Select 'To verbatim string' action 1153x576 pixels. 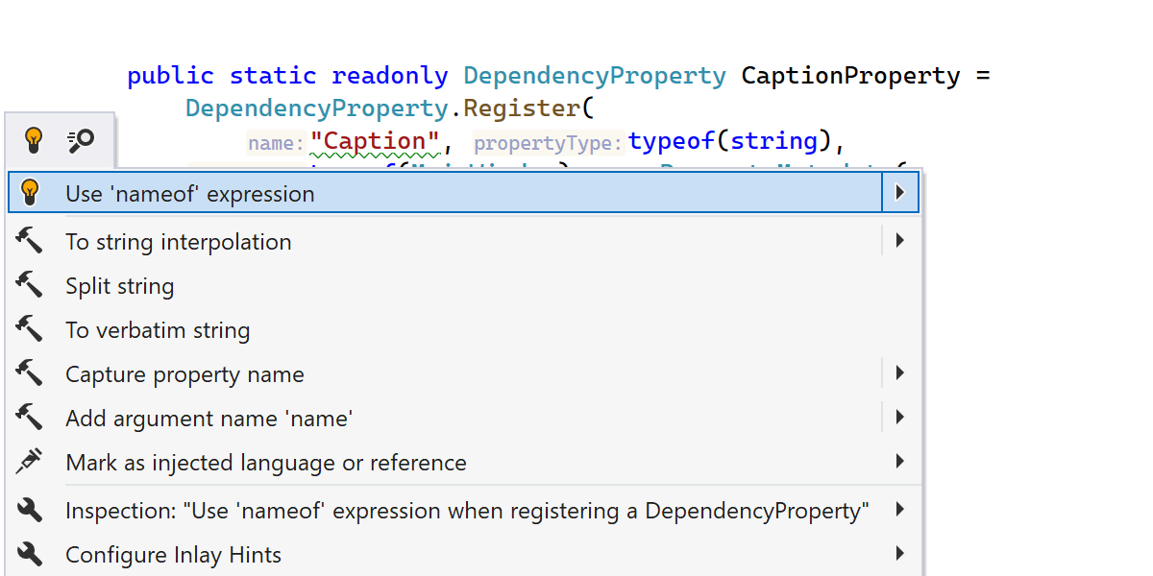(x=158, y=330)
